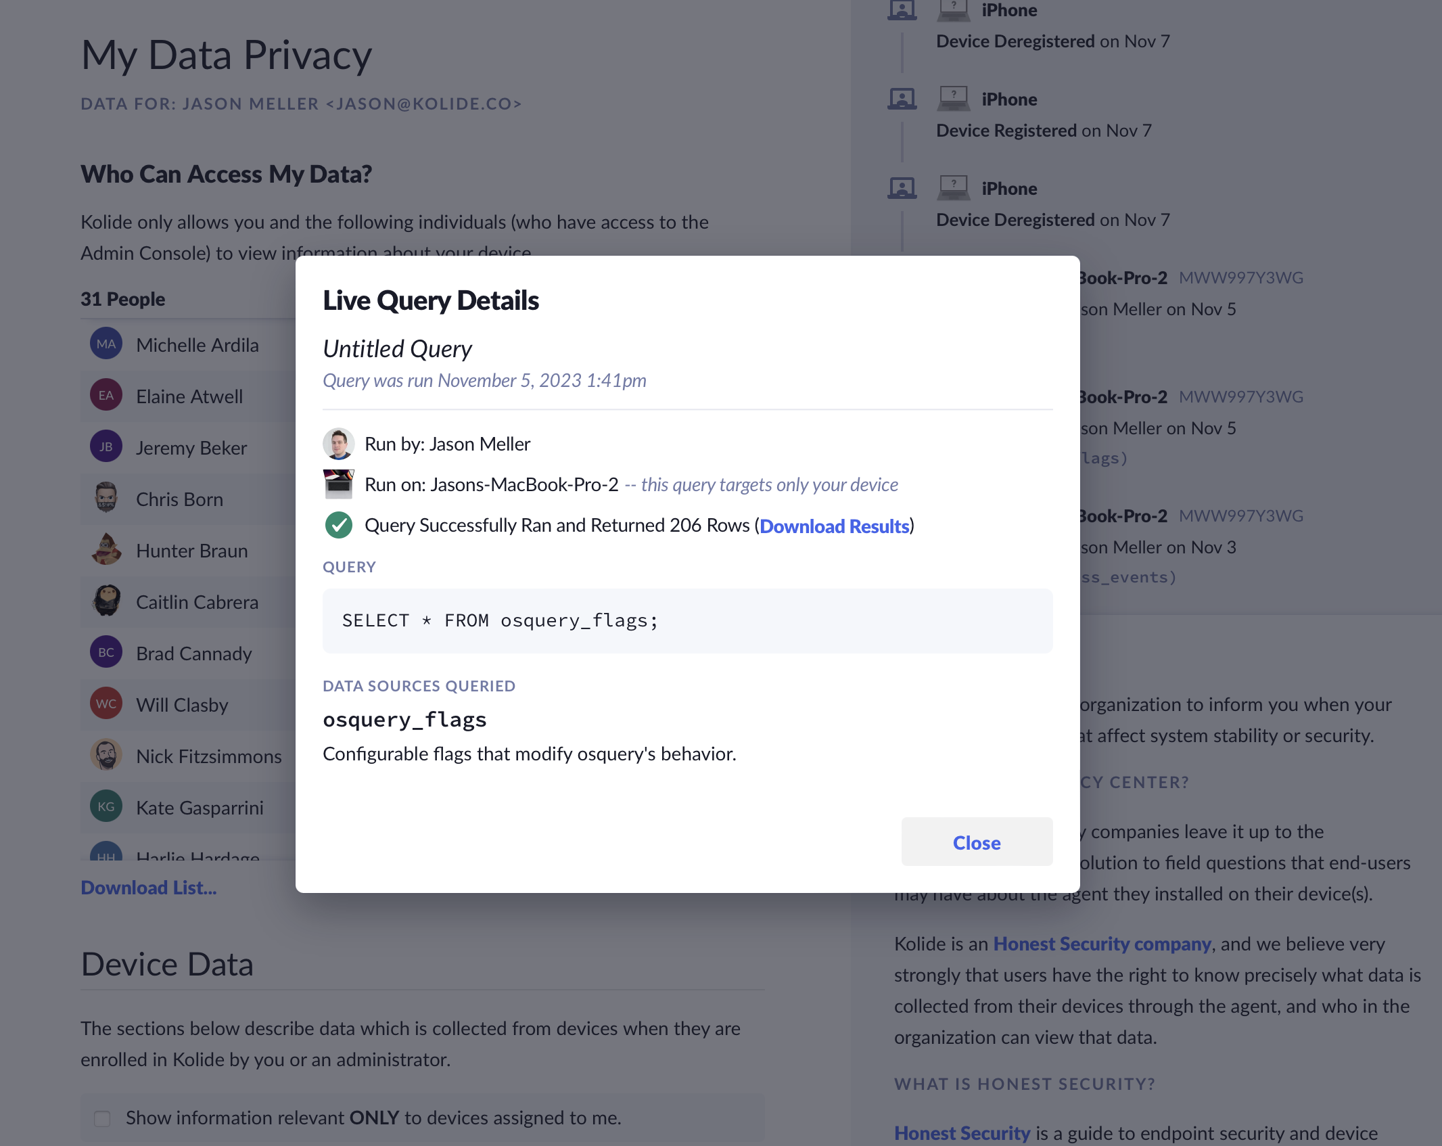The height and width of the screenshot is (1146, 1442).
Task: Click Jason Meller's avatar in dialog
Action: (338, 444)
